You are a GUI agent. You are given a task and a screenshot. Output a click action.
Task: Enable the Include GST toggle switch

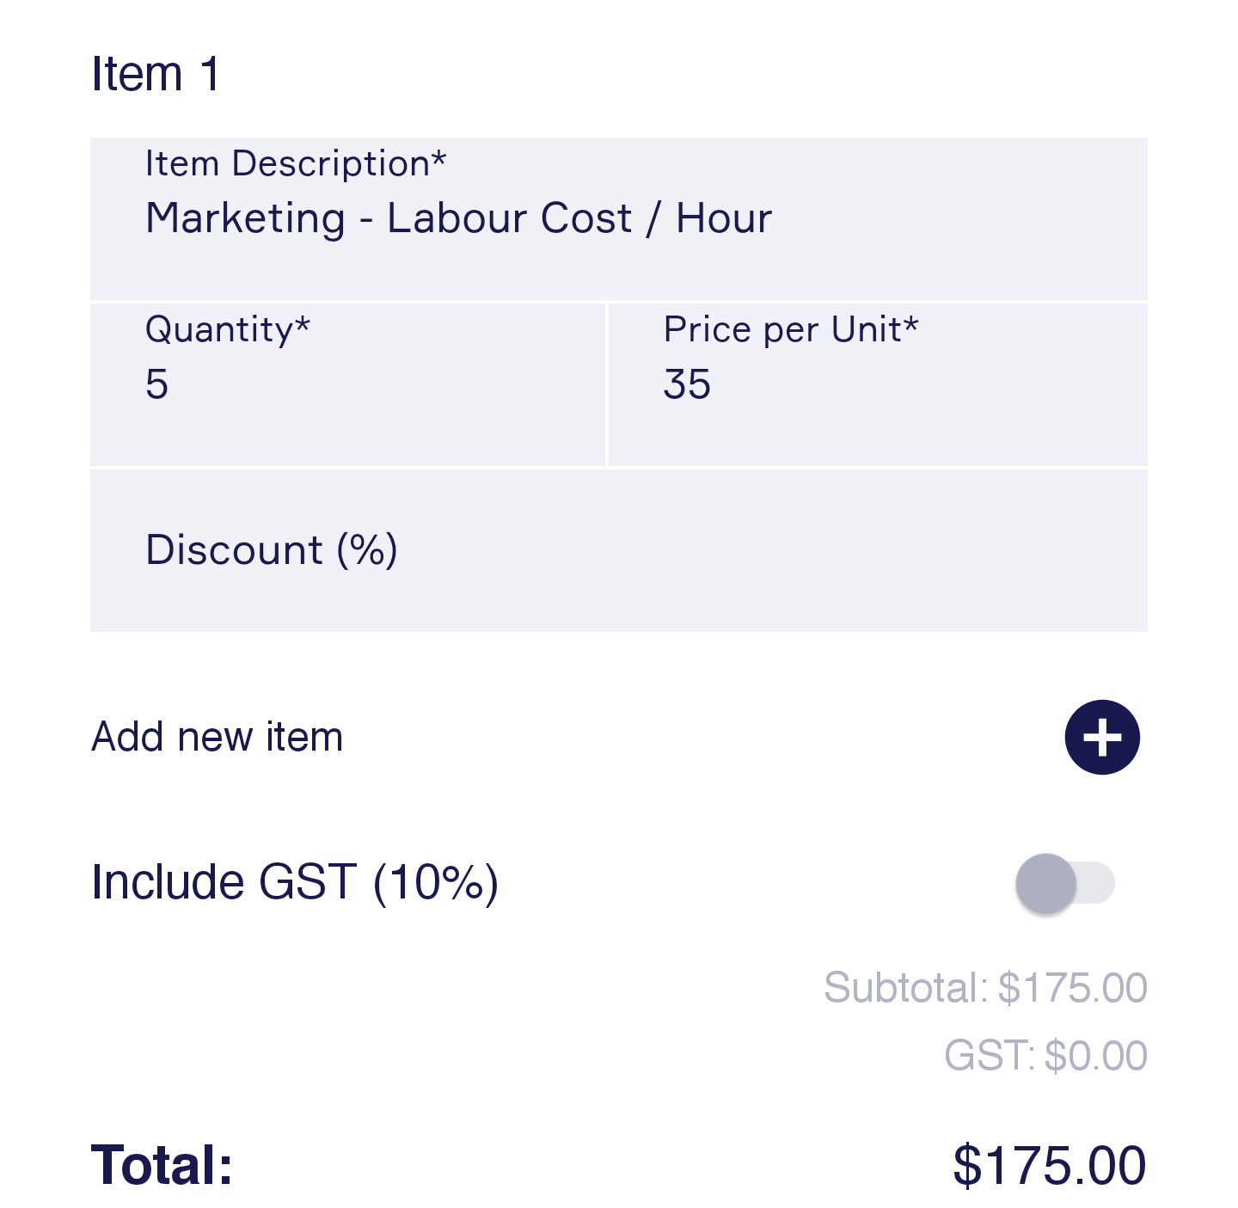[x=1064, y=883]
